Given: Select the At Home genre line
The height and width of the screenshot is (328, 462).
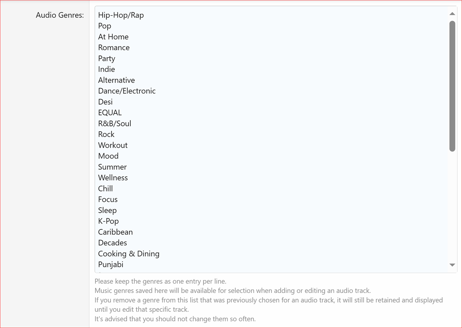Looking at the screenshot, I should point(113,36).
